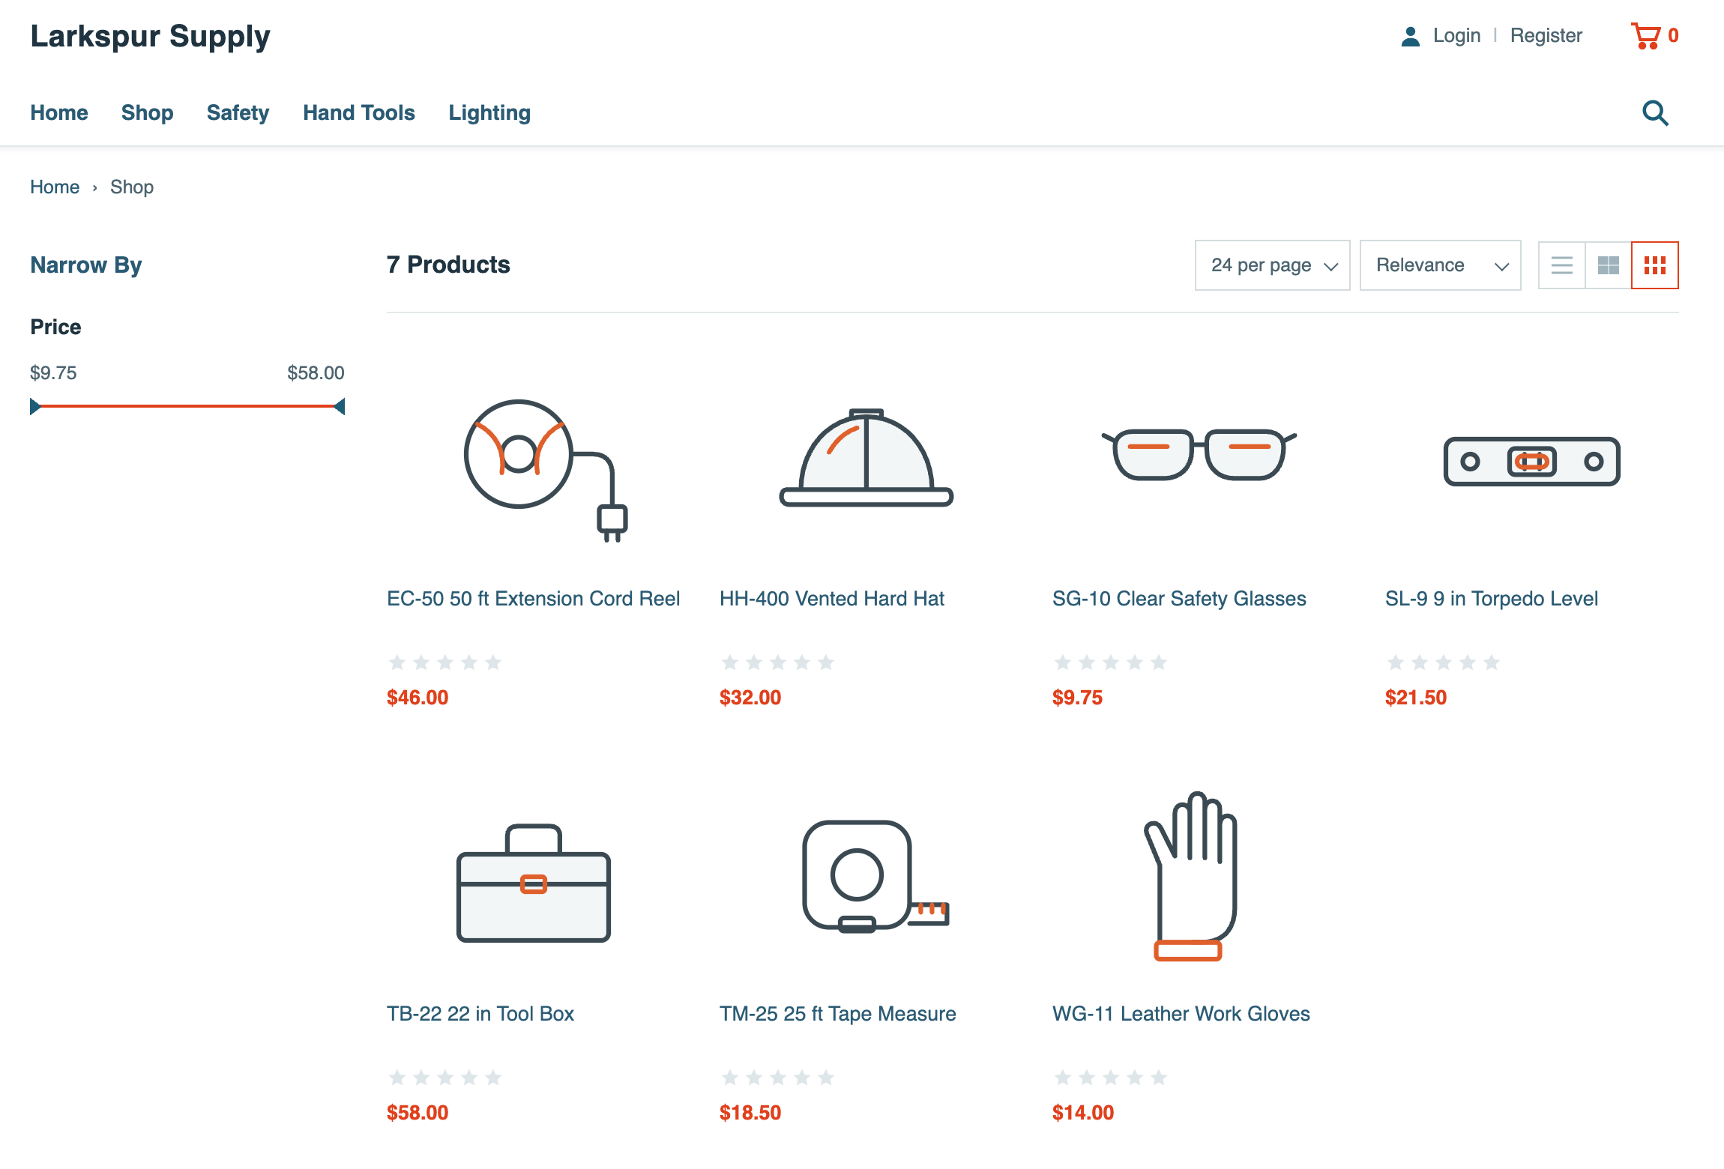Select the small grid view layout
This screenshot has width=1724, height=1169.
pos(1655,265)
